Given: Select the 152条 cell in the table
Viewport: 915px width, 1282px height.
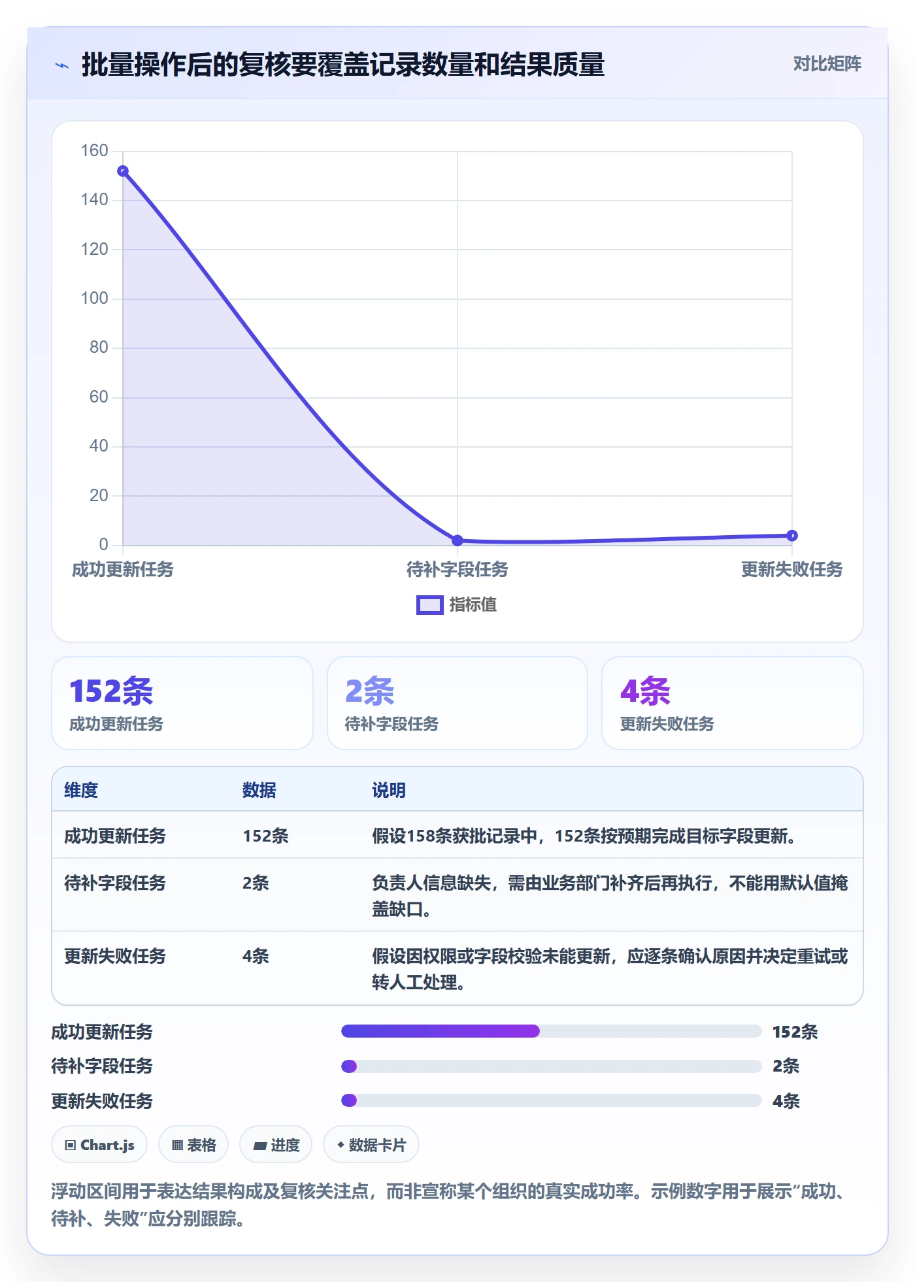Looking at the screenshot, I should (266, 836).
